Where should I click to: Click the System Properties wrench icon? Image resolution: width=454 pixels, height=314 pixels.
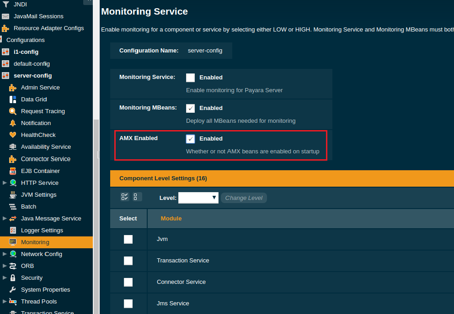[13, 289]
